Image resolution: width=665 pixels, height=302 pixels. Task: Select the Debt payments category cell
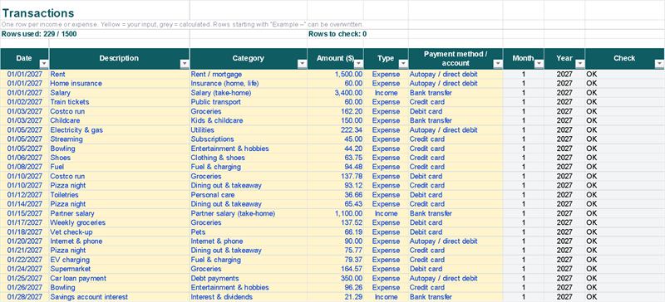click(x=249, y=278)
